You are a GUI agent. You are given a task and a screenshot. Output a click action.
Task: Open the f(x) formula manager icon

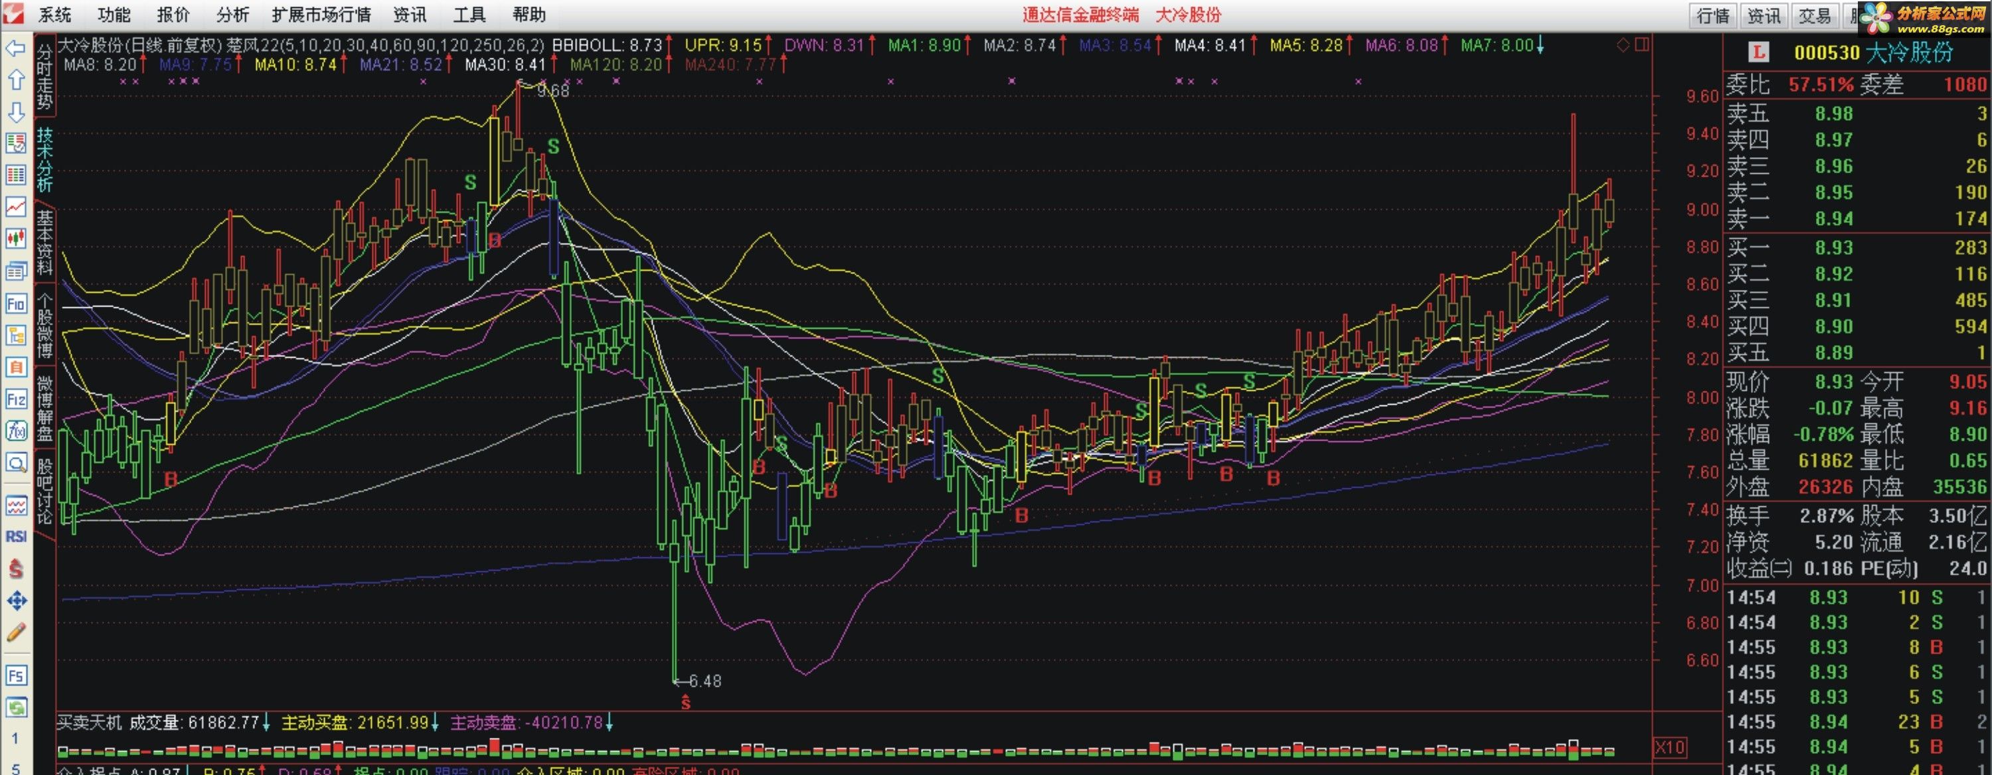(x=16, y=431)
